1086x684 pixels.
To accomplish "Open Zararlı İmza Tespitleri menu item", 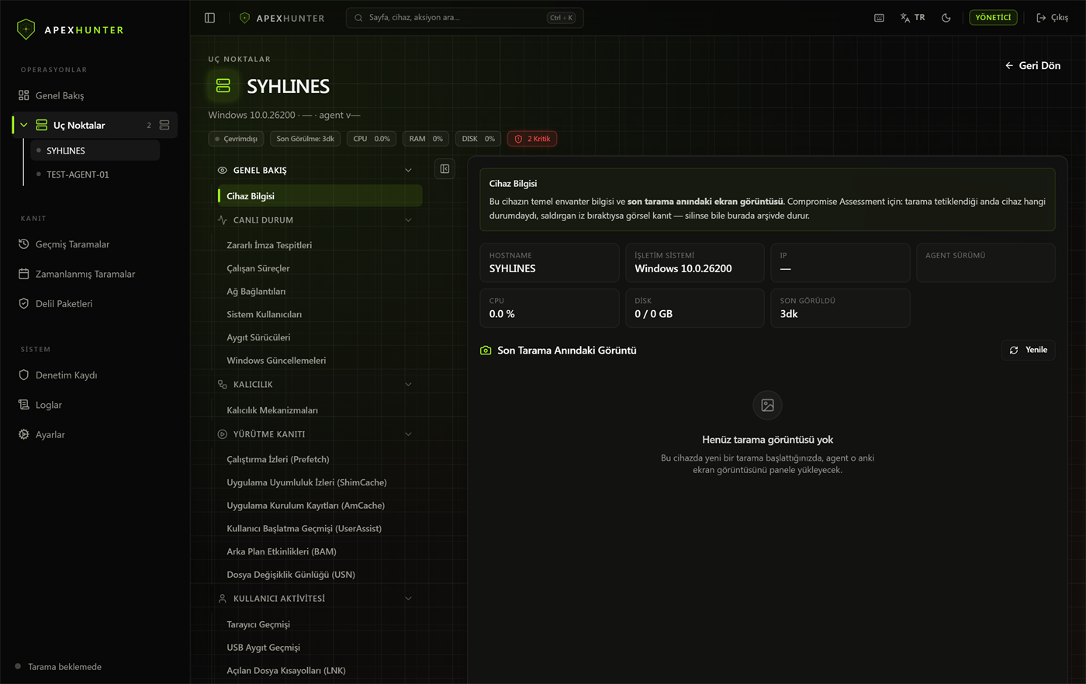I will pyautogui.click(x=269, y=245).
